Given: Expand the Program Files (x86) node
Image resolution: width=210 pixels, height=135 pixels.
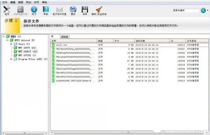Looking at the screenshot, I should [11, 59].
